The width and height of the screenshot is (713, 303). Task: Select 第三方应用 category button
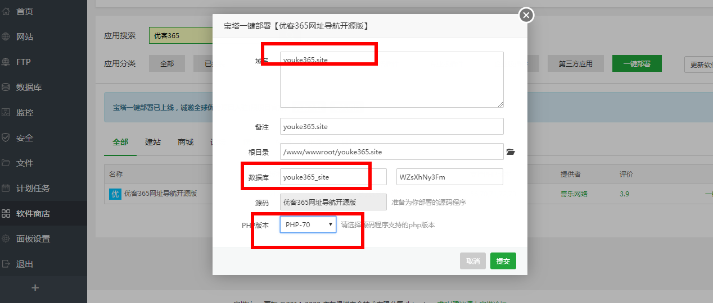pos(575,63)
